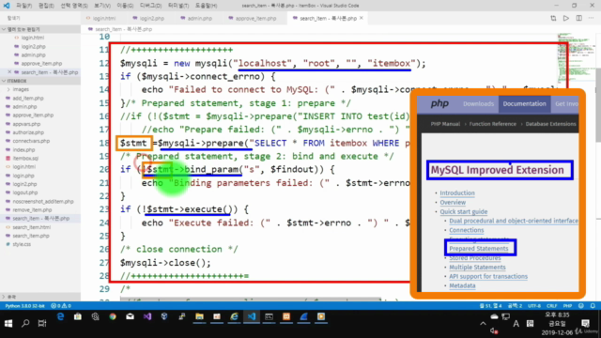Click the feedback smiley in status bar
Screen dimensions: 601x338
581,306
